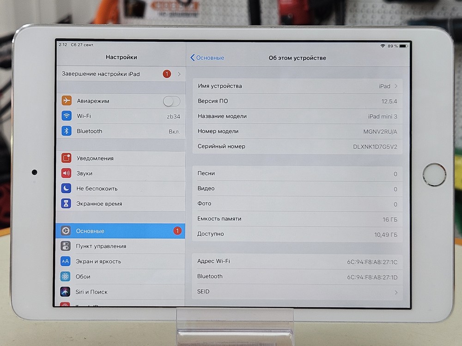Image resolution: width=462 pixels, height=346 pixels.
Task: Open chevron of Завершение настройки iPad
Action: point(179,74)
